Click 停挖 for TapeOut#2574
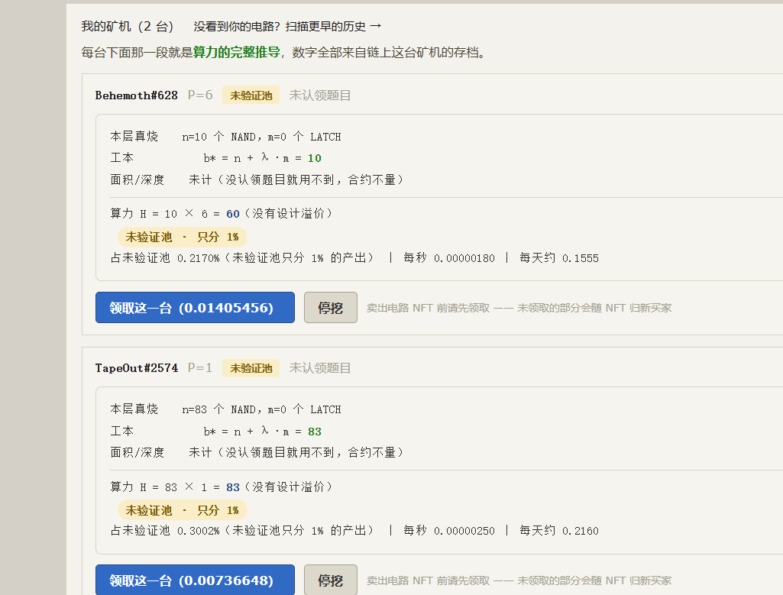 [331, 580]
